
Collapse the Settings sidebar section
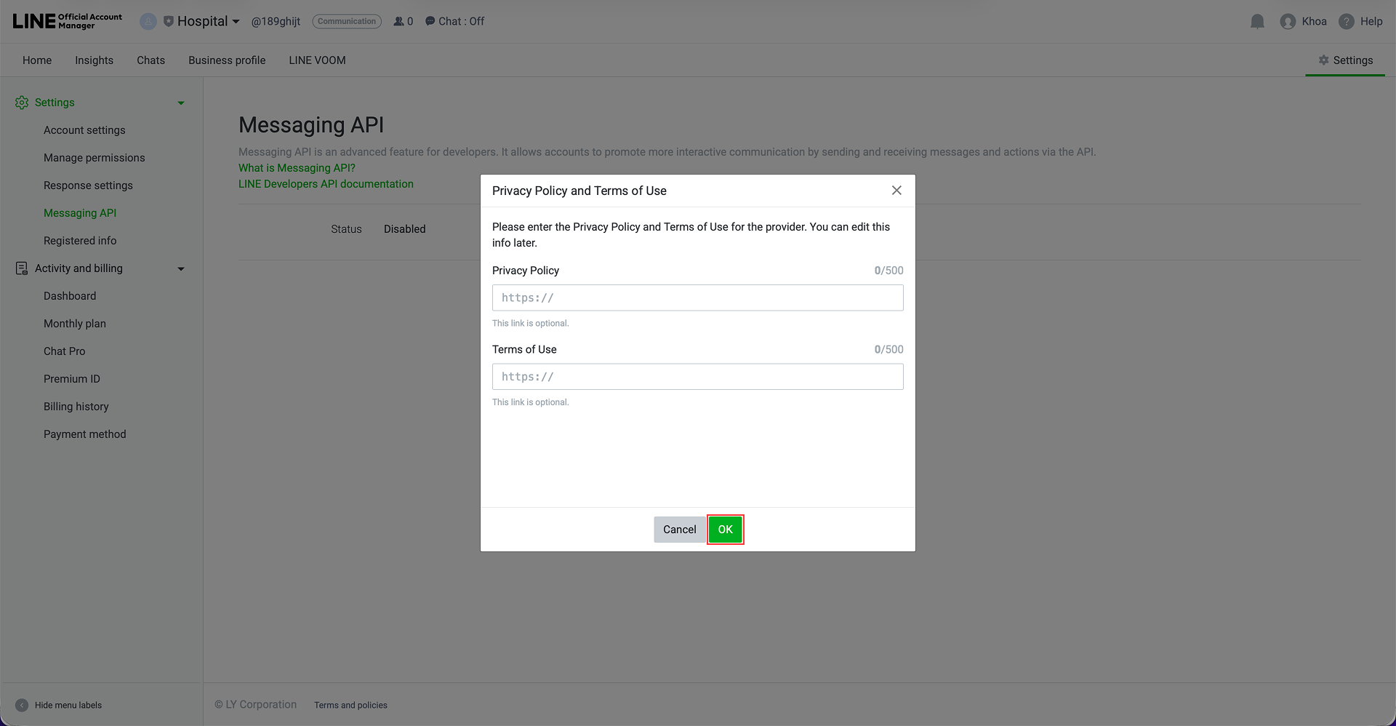coord(181,102)
